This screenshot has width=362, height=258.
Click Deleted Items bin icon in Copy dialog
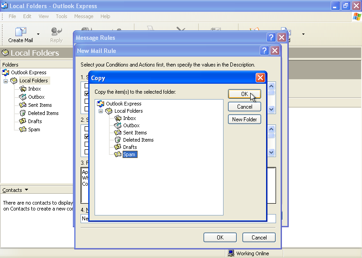coord(118,140)
